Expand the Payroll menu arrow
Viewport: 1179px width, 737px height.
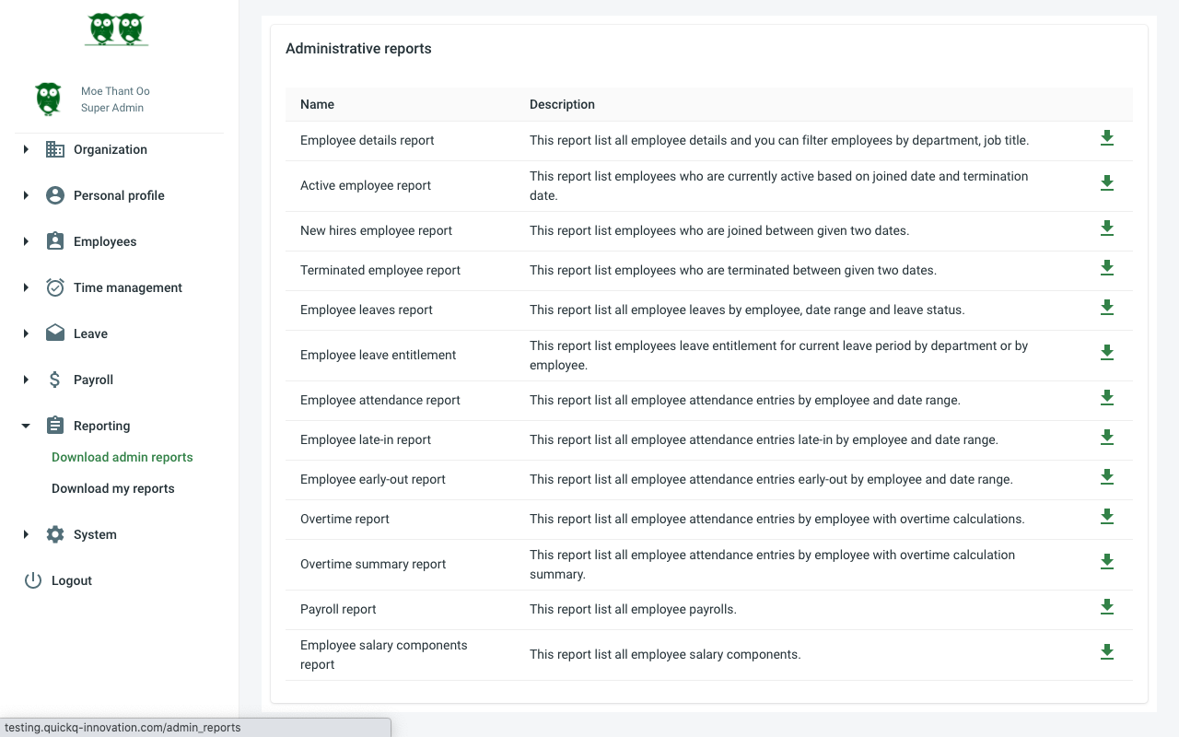pyautogui.click(x=26, y=380)
